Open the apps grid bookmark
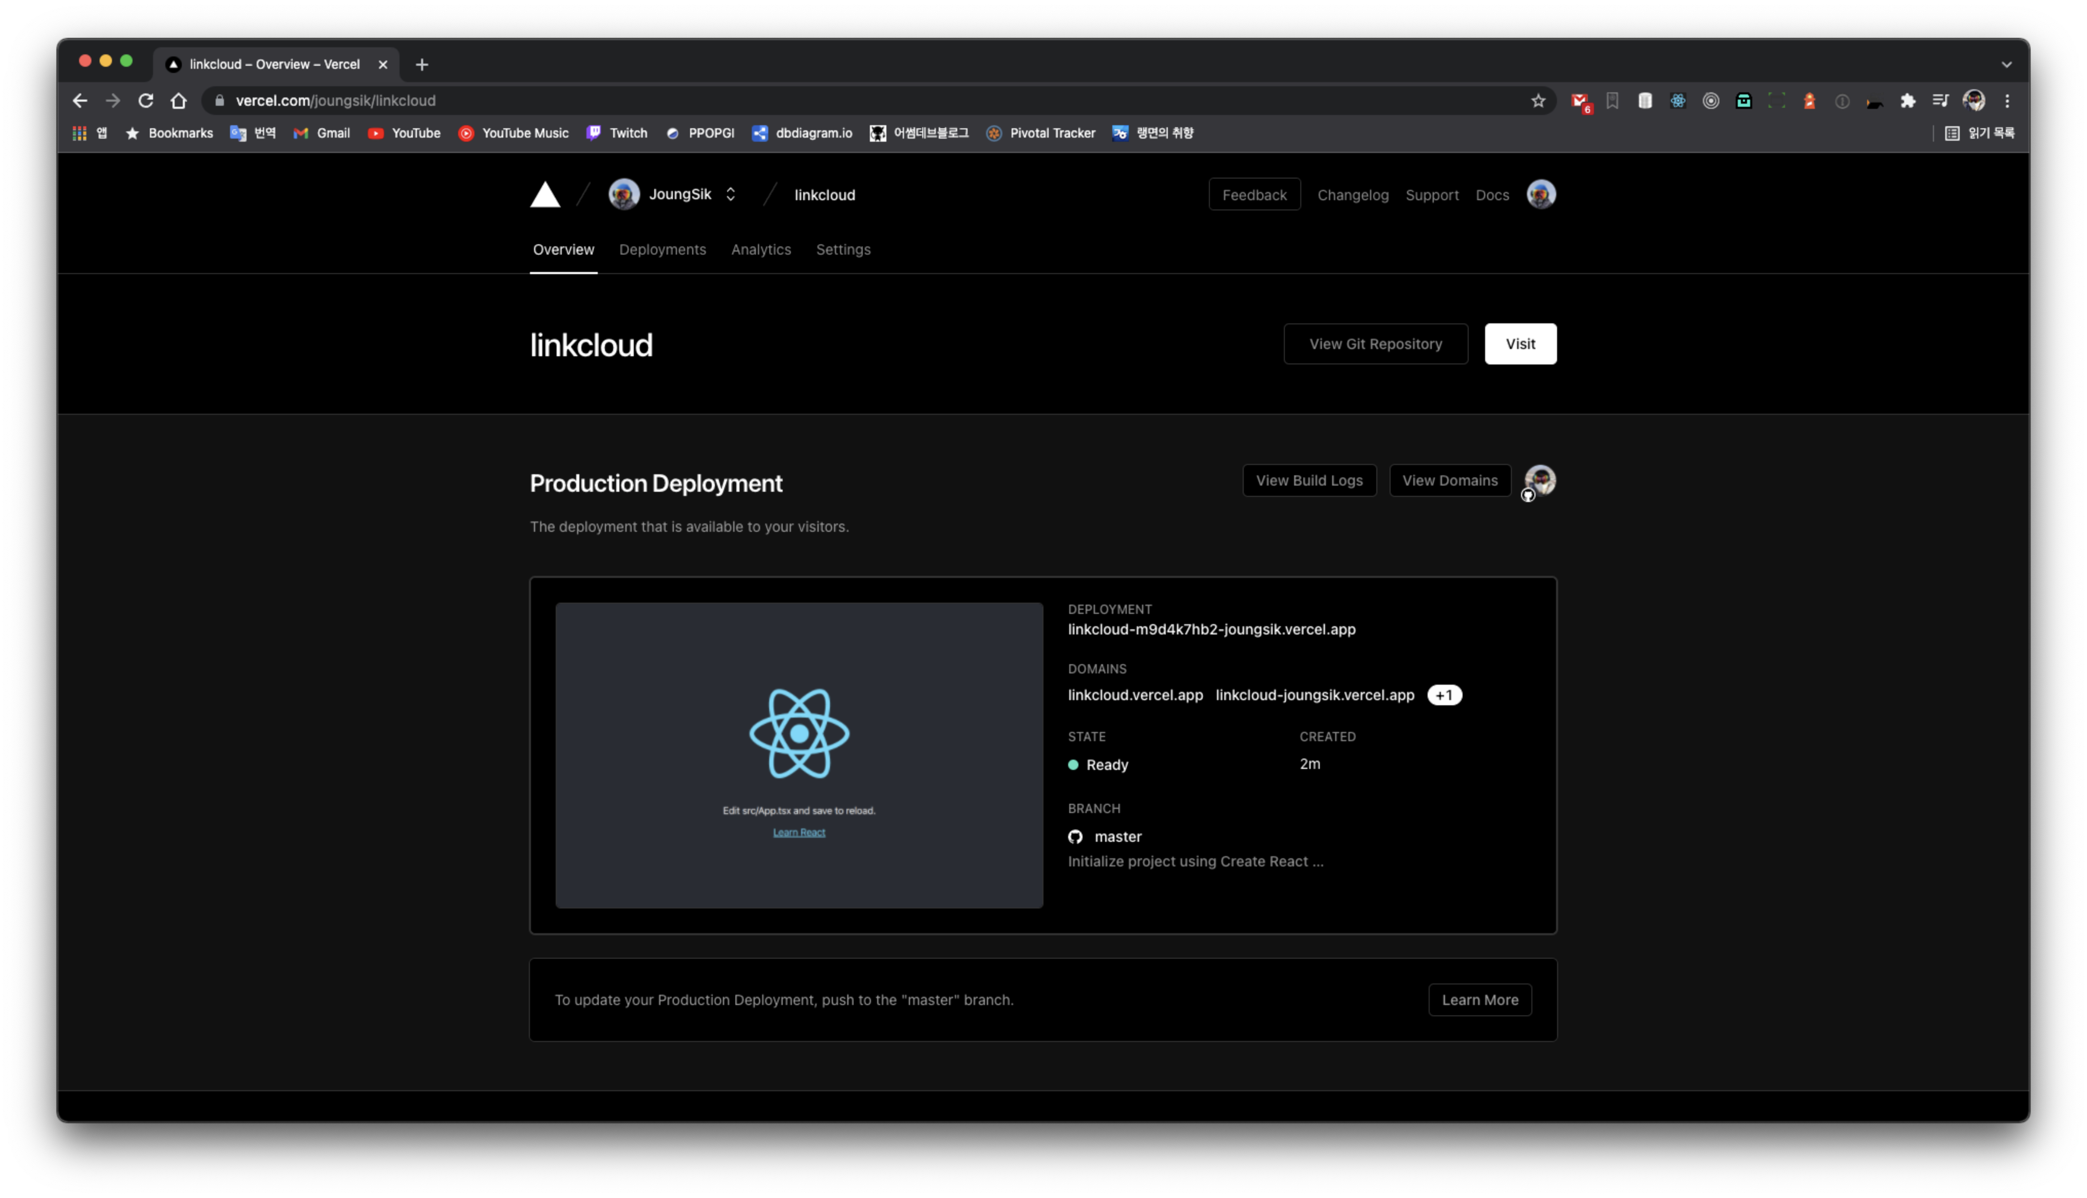Viewport: 2087px width, 1198px height. [90, 133]
